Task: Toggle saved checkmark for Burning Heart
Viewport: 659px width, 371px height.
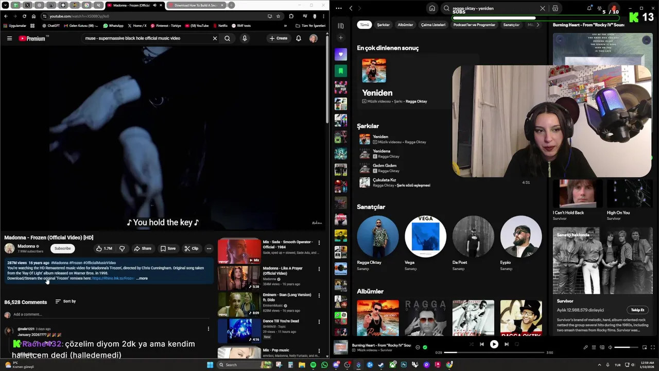Action: click(x=425, y=347)
